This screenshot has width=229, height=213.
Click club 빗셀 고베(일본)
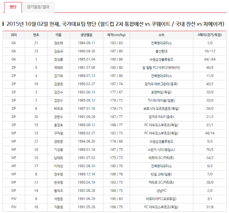click(161, 174)
